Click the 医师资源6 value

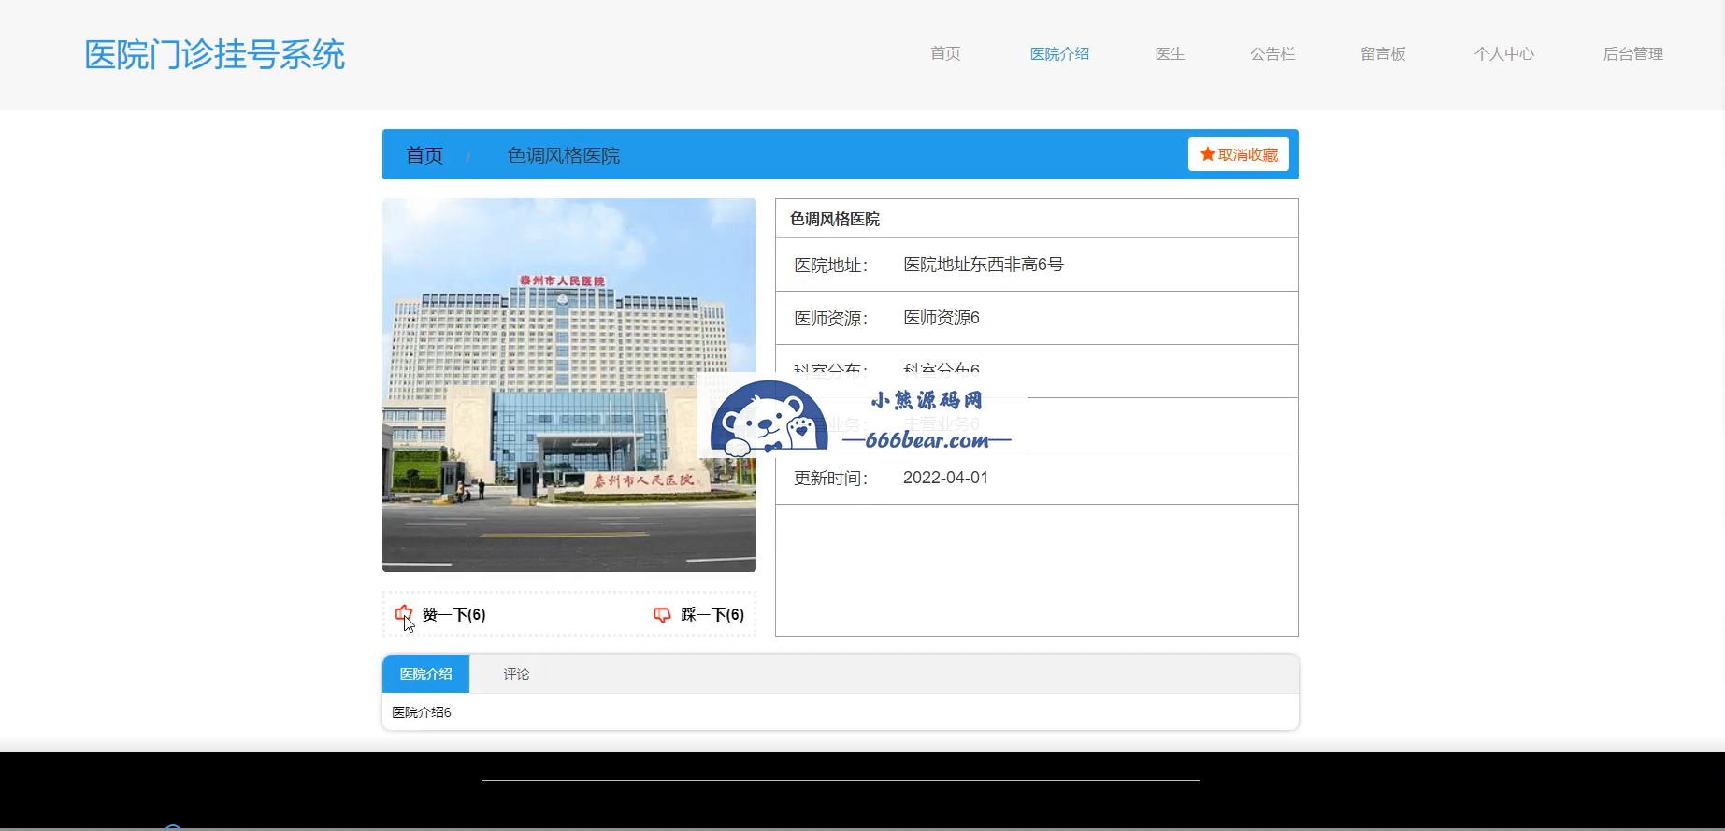pyautogui.click(x=942, y=318)
